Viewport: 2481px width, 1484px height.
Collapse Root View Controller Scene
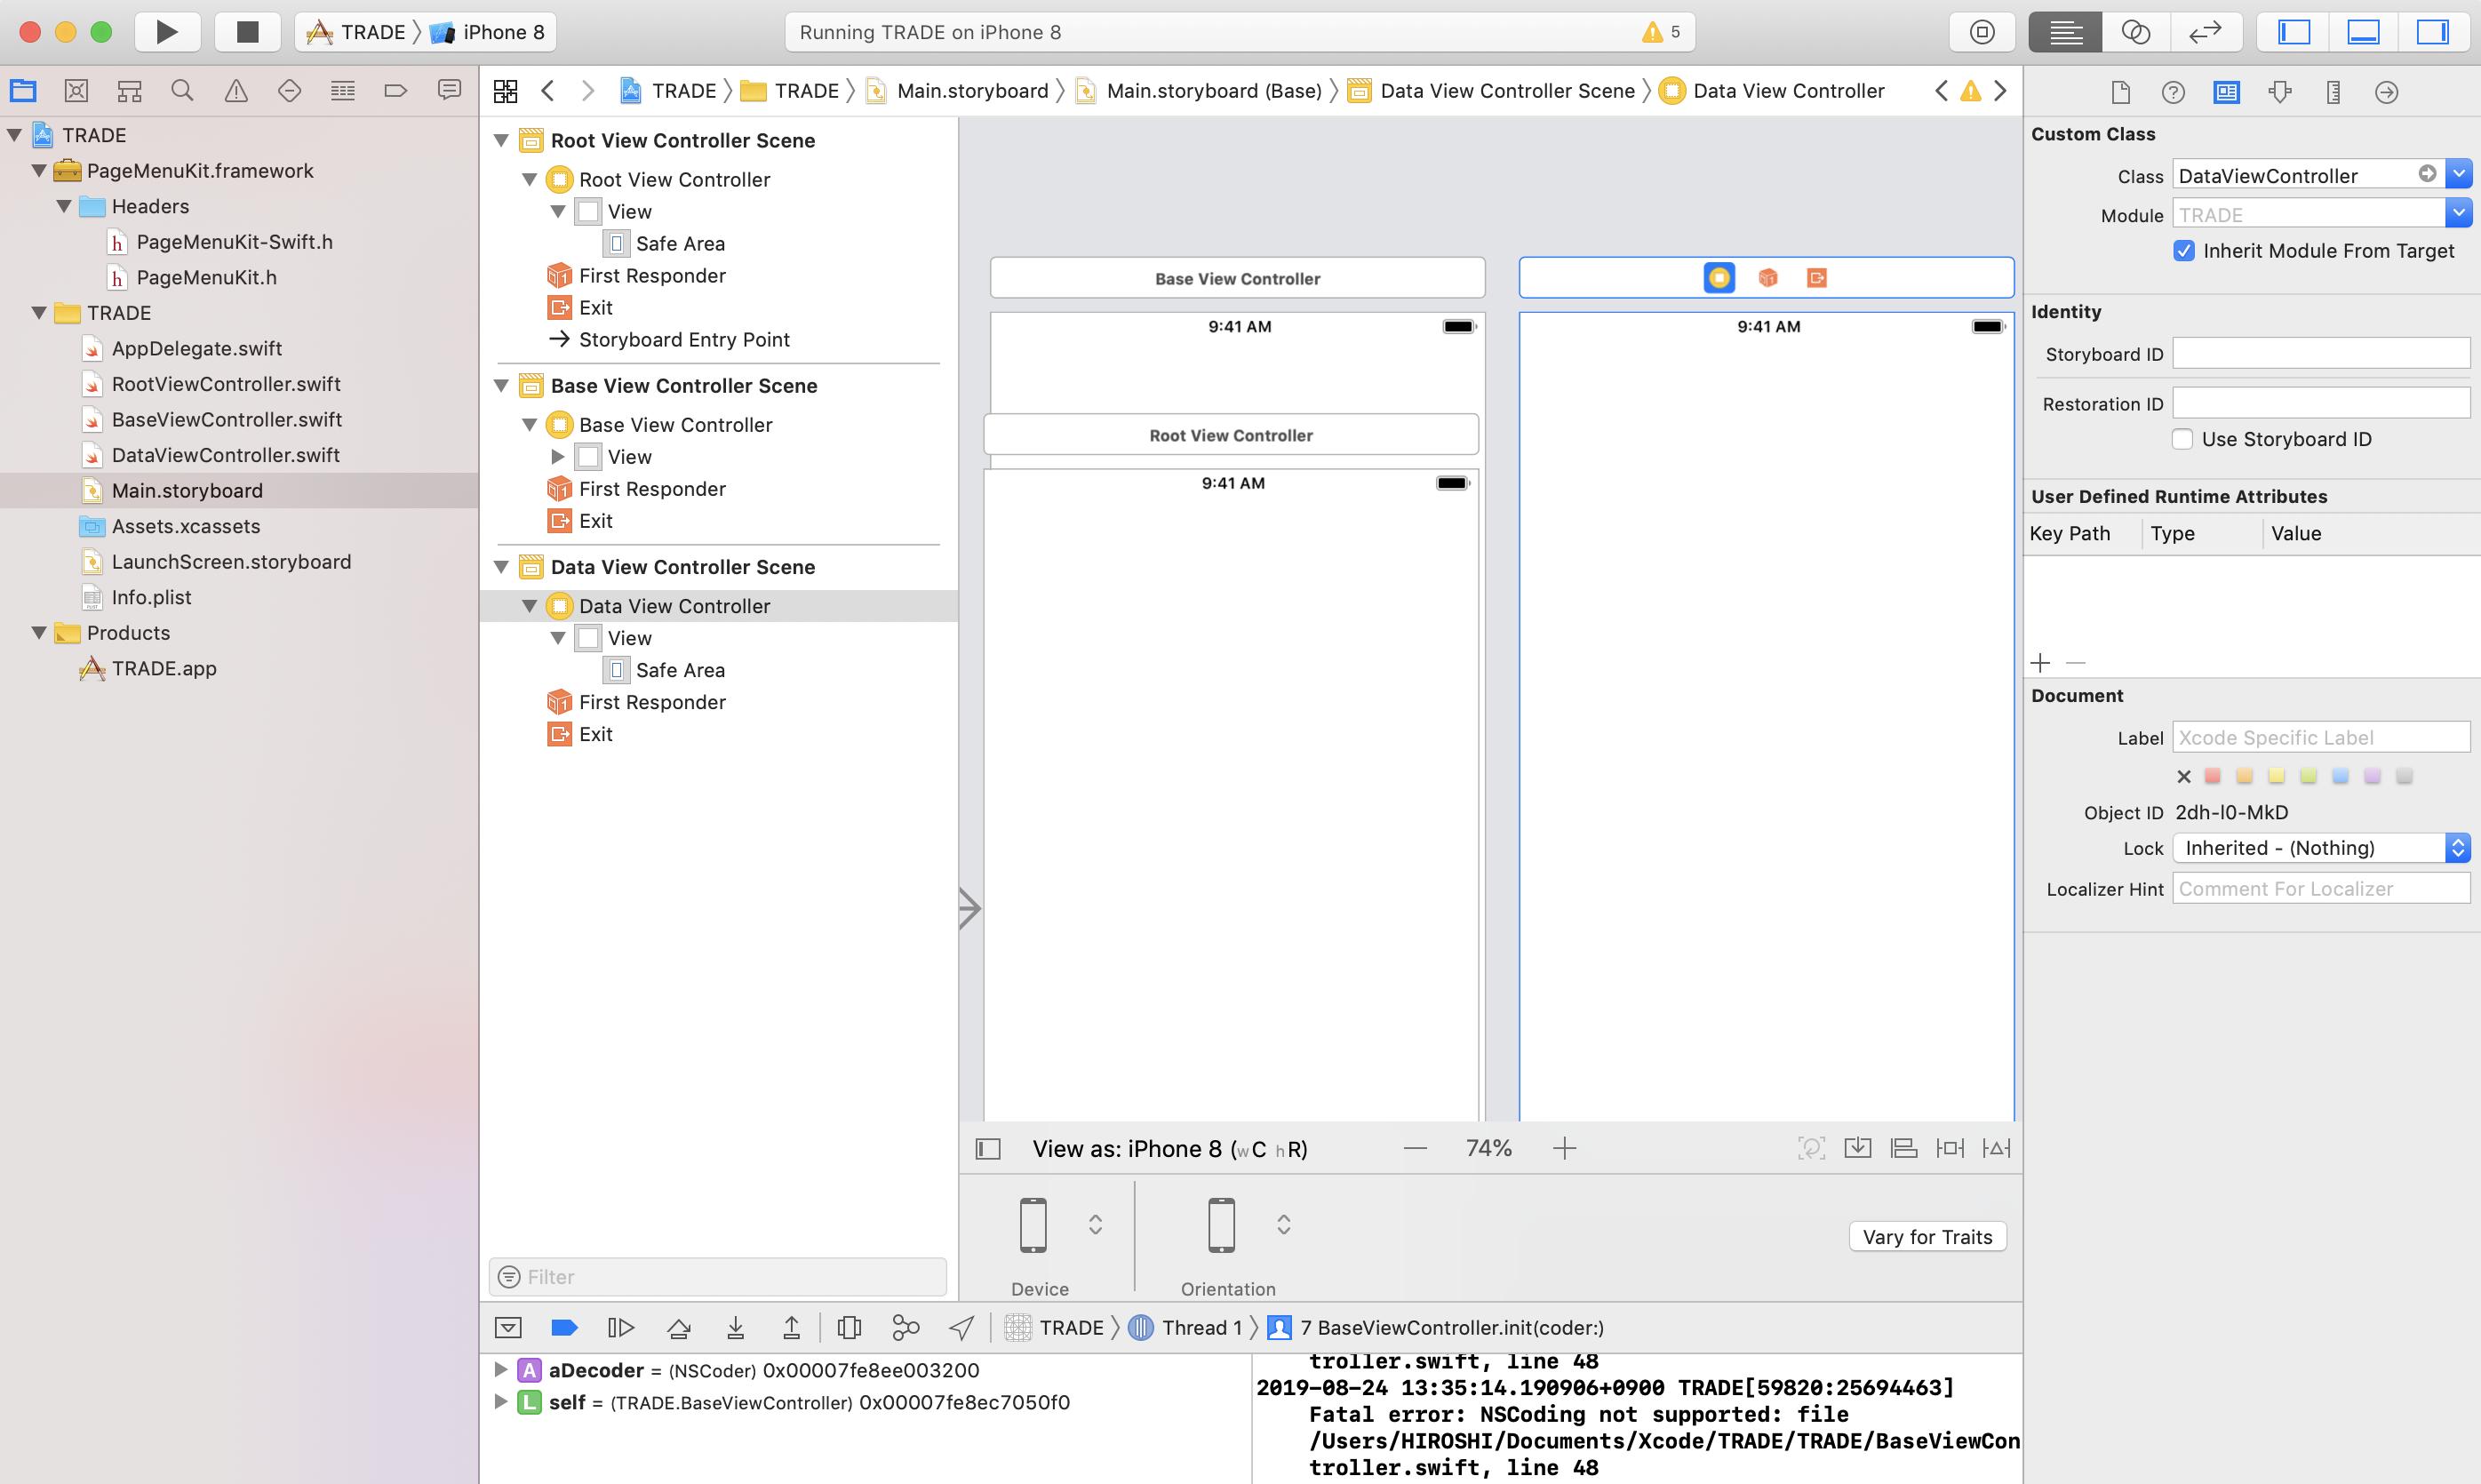click(502, 141)
